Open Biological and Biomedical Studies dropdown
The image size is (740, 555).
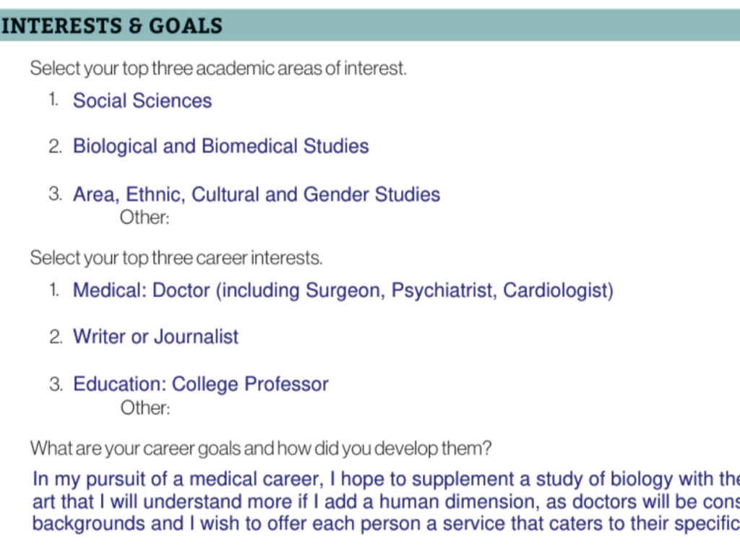pos(220,146)
